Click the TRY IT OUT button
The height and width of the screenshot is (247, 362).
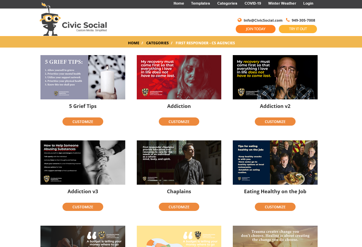pyautogui.click(x=298, y=29)
